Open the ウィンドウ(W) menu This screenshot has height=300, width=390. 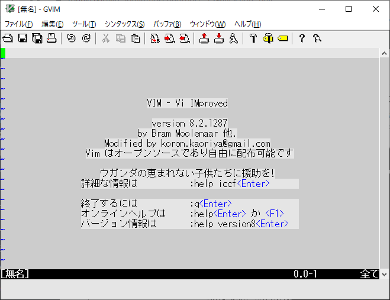[208, 24]
